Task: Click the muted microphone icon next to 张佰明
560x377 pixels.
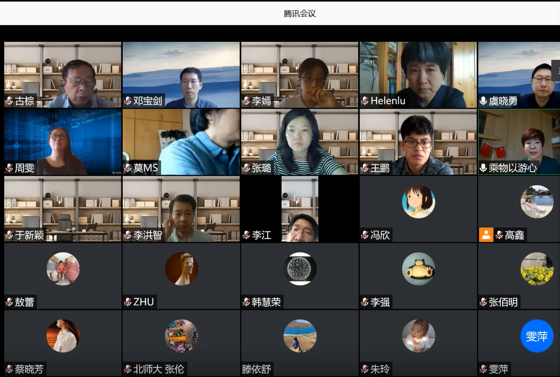Action: coord(483,303)
